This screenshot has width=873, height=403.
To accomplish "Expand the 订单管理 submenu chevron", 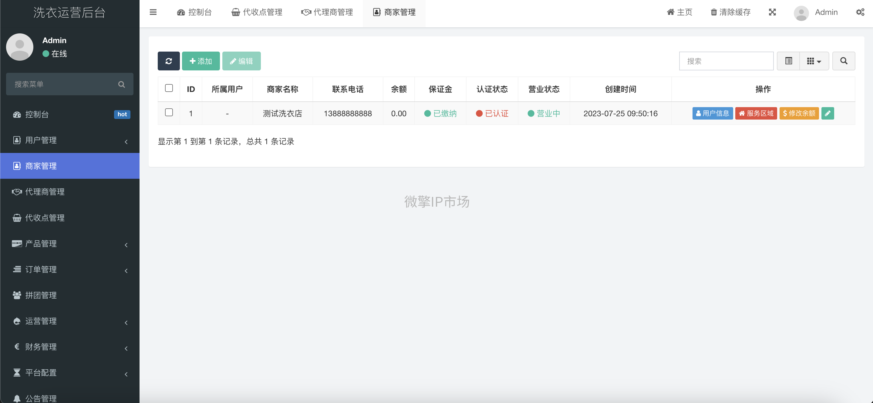I will (126, 270).
